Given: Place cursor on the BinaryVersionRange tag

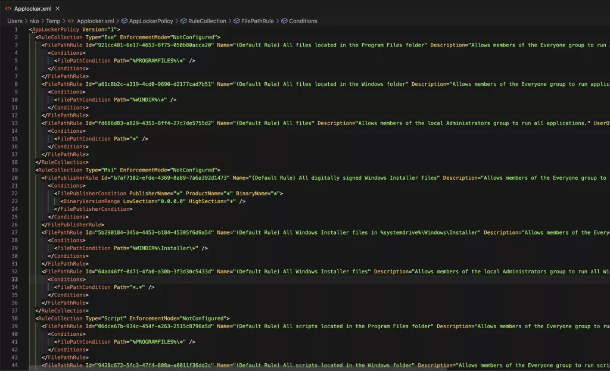Looking at the screenshot, I should pos(91,201).
